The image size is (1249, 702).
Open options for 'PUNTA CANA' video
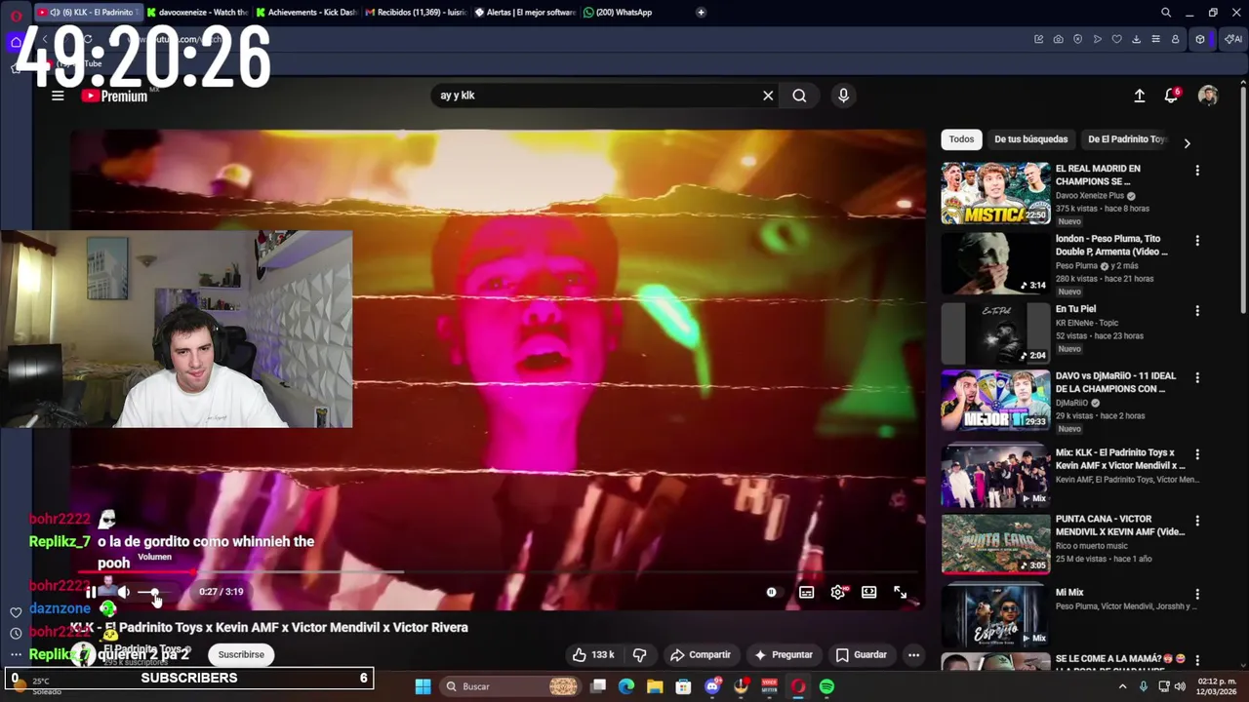1197,521
